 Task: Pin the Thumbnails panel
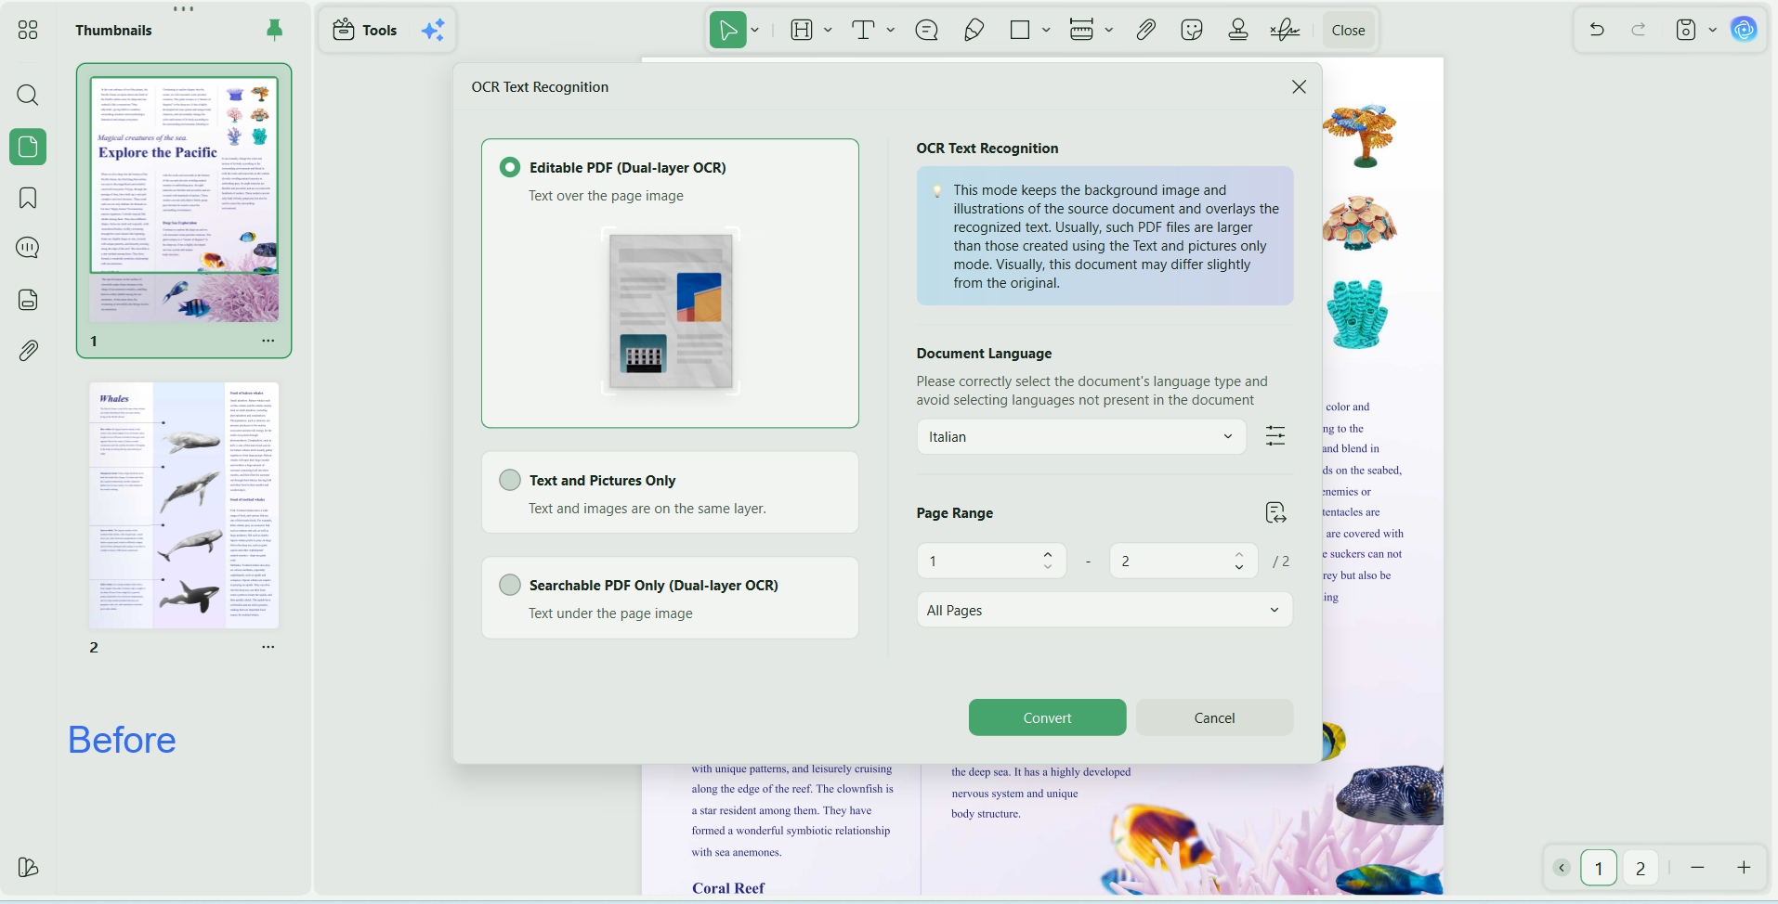pyautogui.click(x=275, y=30)
